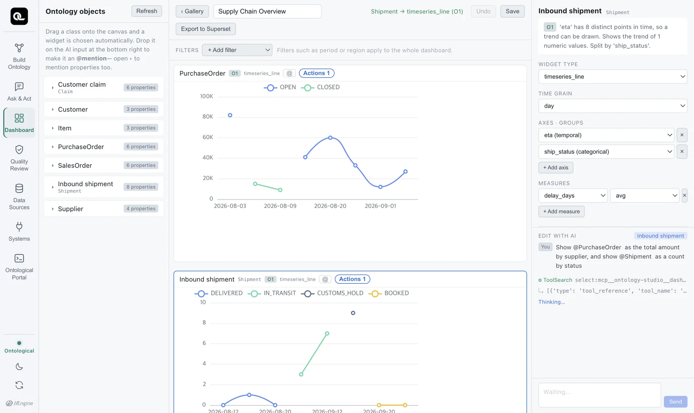Select the Dashboard sidebar icon

click(19, 123)
